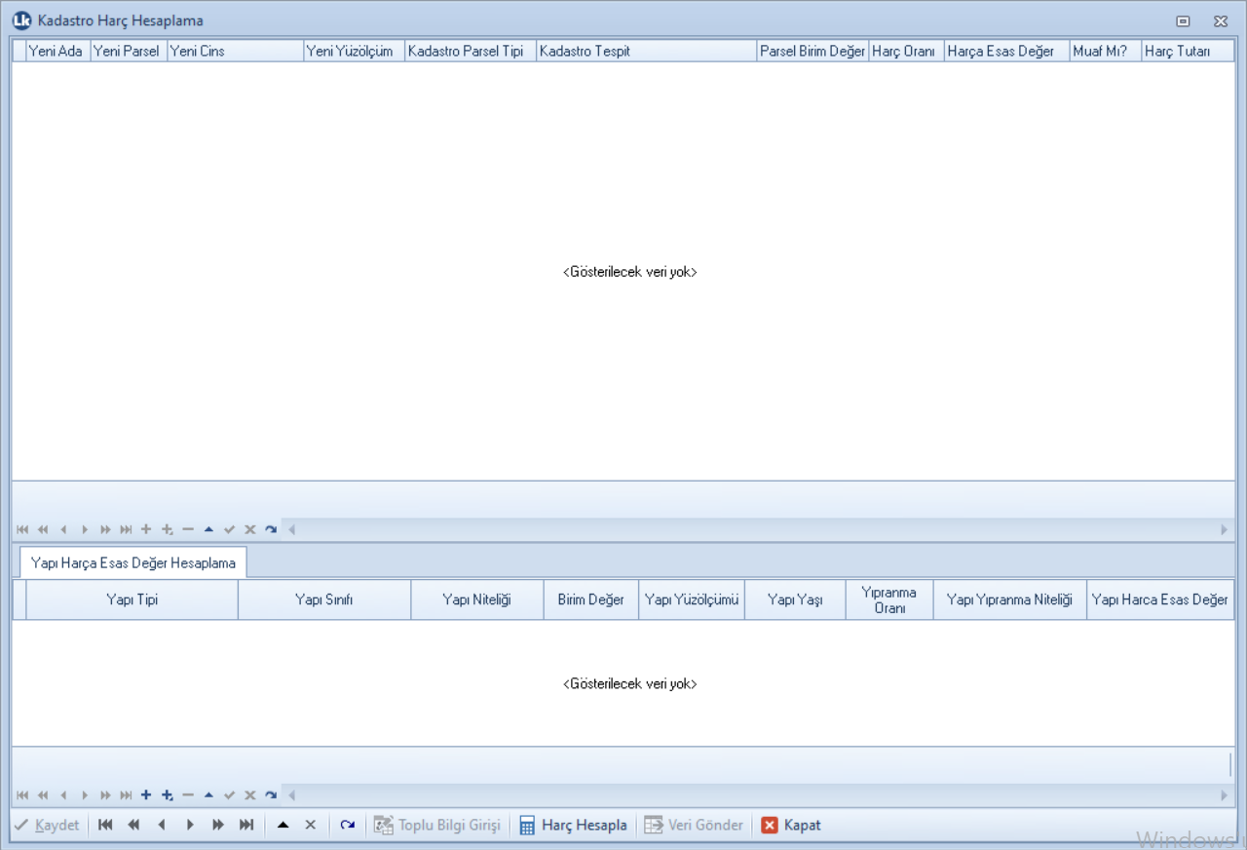This screenshot has height=850, width=1247.
Task: Click the window restore button in title bar
Action: (x=1183, y=20)
